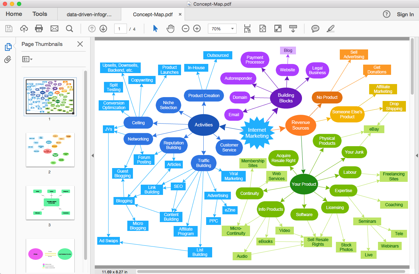Close the Concept-Map.pdf tab
Screen dimensions: 419x274
(x=180, y=14)
